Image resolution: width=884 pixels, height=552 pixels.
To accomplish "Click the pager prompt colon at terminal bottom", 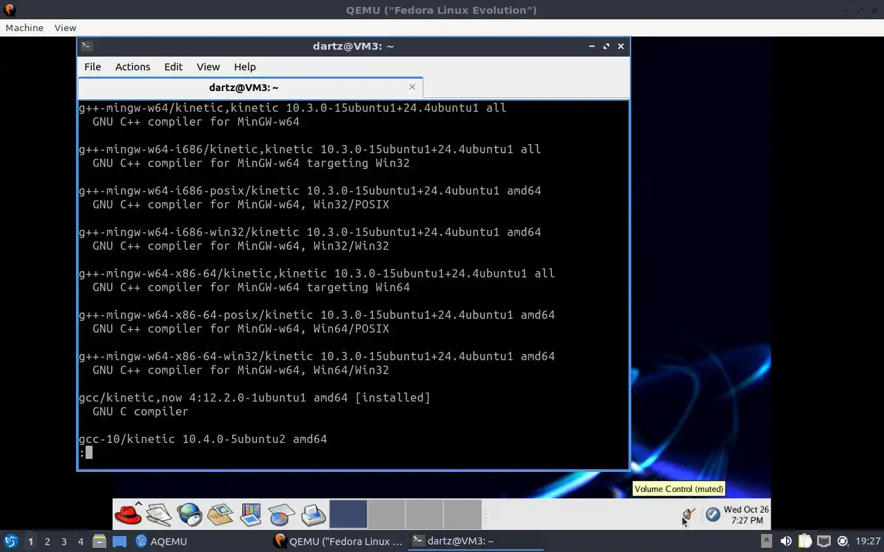I will pos(81,453).
